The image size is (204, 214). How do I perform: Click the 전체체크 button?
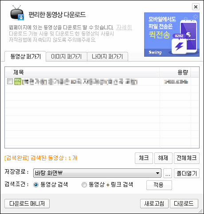click(x=187, y=158)
